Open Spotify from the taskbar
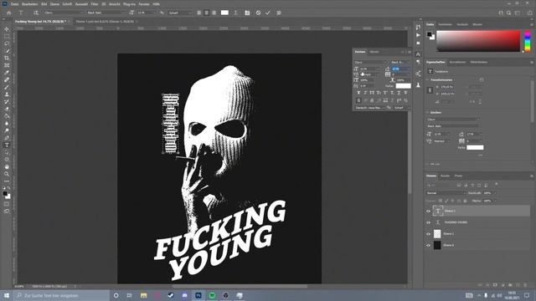The width and height of the screenshot is (536, 301). tap(212, 295)
